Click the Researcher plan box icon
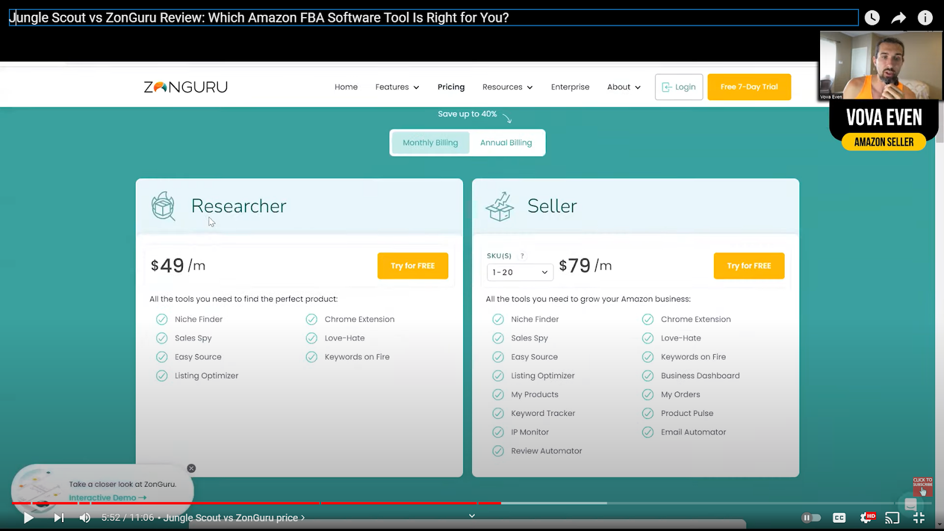 pyautogui.click(x=163, y=206)
